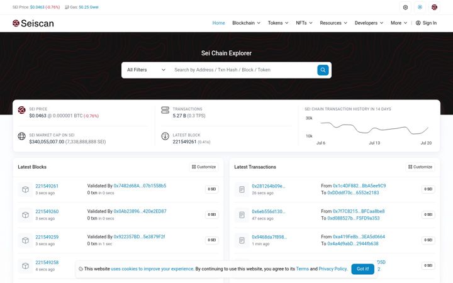Open validator 0x0Ab23896...420e2ED87
453x283 pixels.
click(140, 211)
